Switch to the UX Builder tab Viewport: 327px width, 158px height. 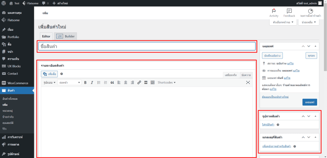tap(65, 36)
